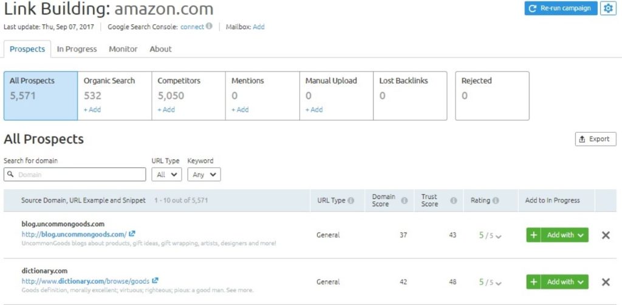The width and height of the screenshot is (622, 305).
Task: Click +Add under Competitors
Action: 166,110
